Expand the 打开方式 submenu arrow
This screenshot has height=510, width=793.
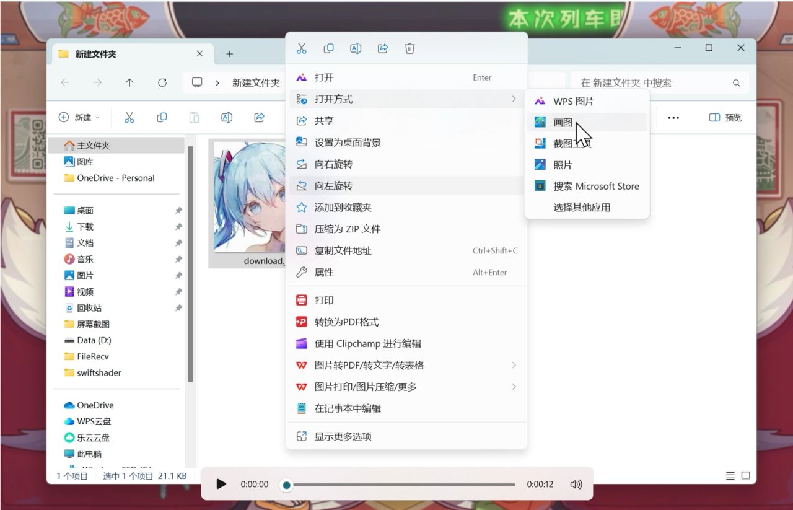[514, 99]
